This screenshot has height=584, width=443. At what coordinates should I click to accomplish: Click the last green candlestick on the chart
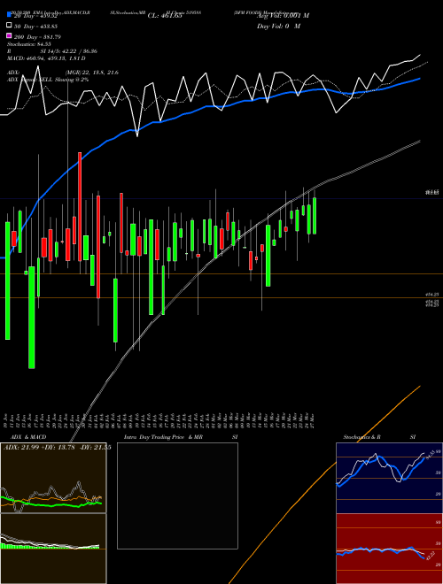315,216
